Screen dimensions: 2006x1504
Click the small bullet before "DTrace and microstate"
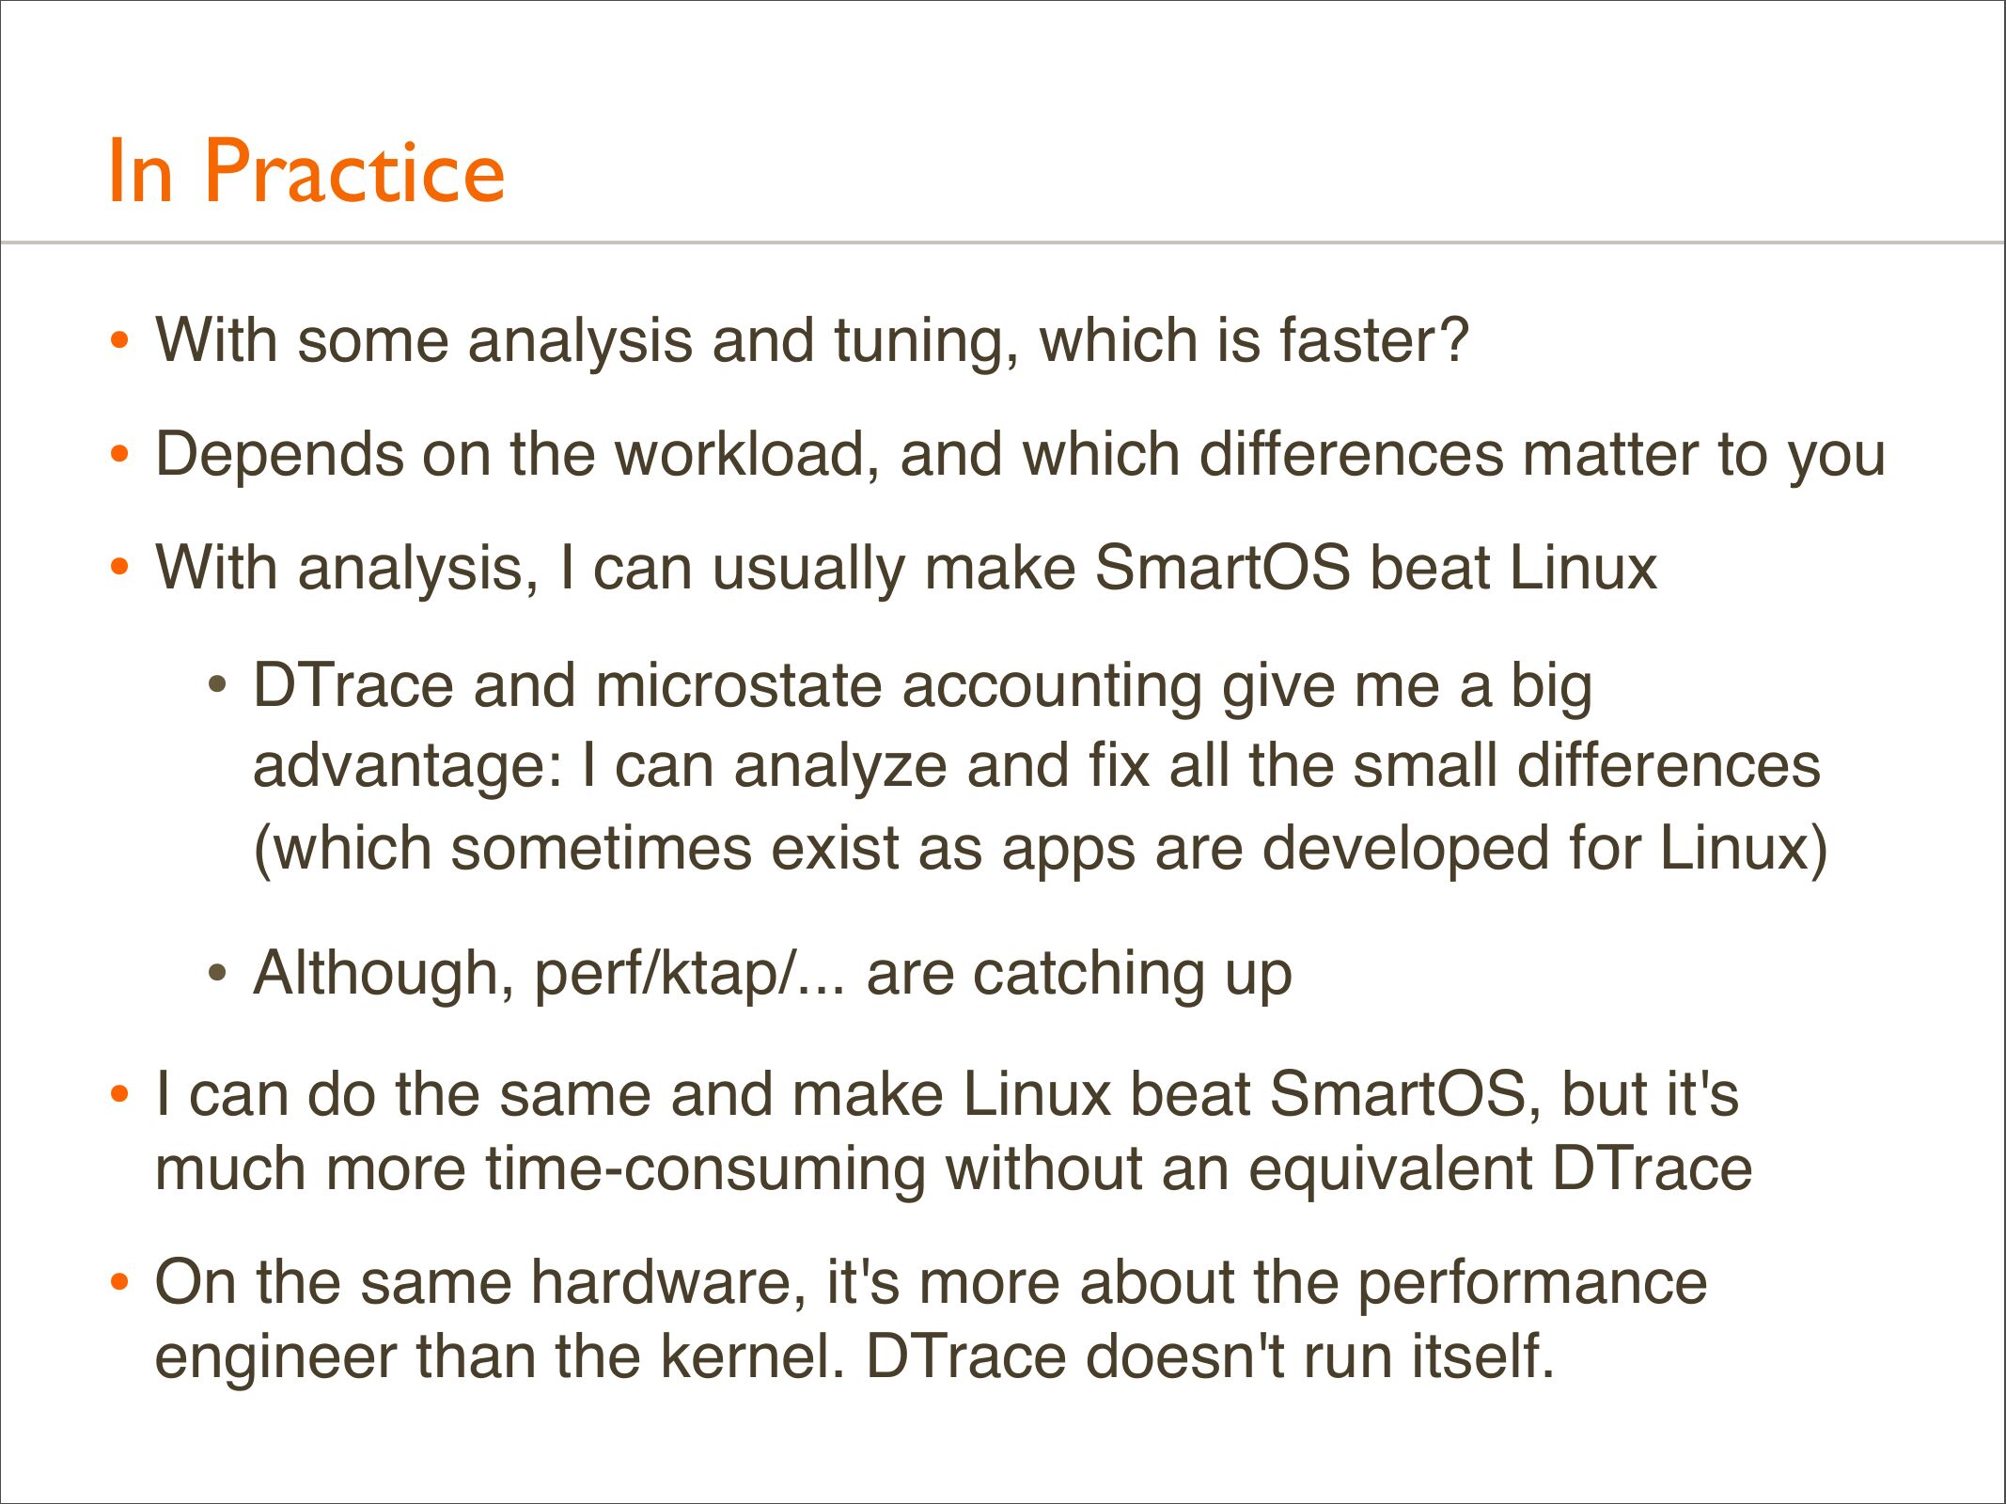pos(217,684)
